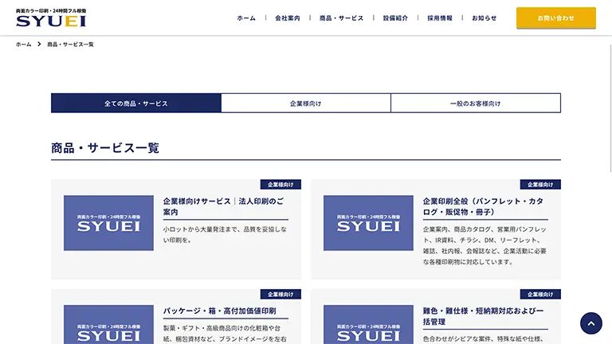This screenshot has width=612, height=344.
Task: Click 企業様向け tag on パッケージ・箱 card
Action: point(280,294)
